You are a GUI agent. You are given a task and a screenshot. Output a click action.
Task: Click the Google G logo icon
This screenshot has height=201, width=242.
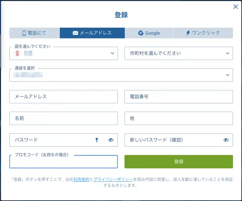click(141, 33)
